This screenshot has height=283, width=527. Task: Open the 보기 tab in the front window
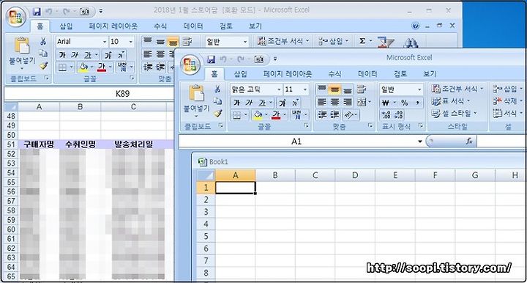tap(430, 74)
